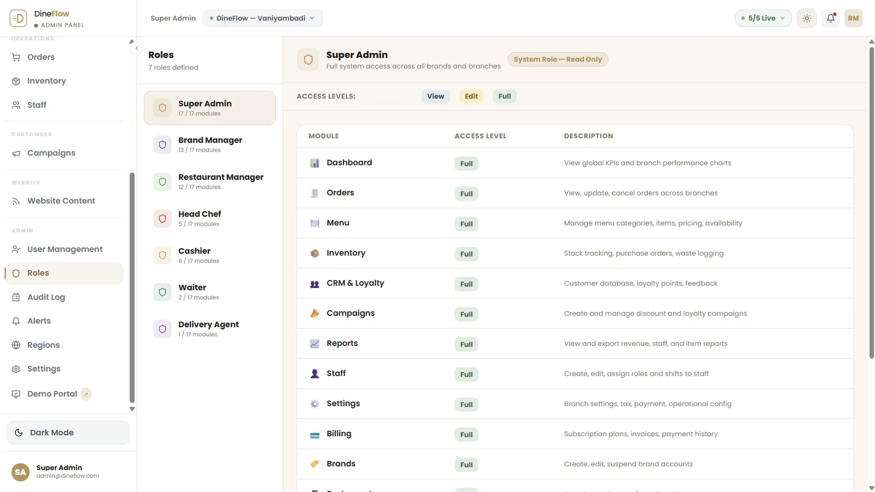Click the Settings module gear icon

coord(314,404)
